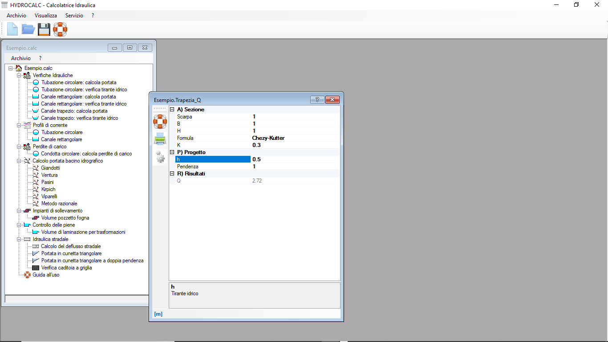Collapse the A) Sezione property group

[x=172, y=110]
